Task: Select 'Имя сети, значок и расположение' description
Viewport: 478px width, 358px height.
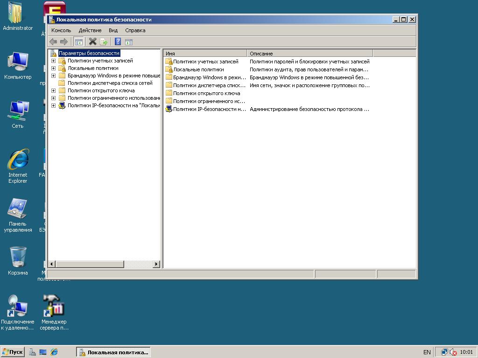Action: [x=309, y=85]
